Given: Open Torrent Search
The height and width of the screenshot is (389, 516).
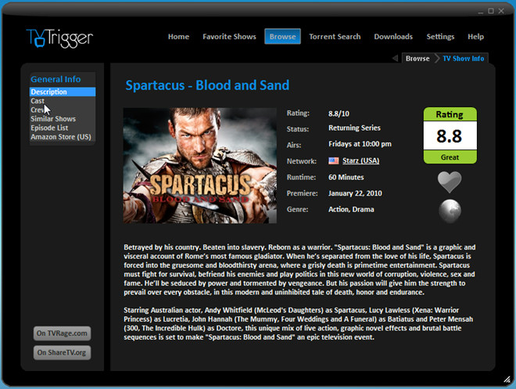Looking at the screenshot, I should pos(335,37).
